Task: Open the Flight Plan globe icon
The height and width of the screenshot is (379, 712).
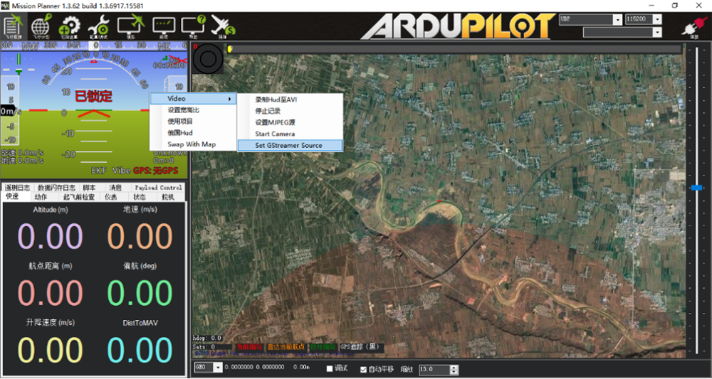Action: coord(41,26)
